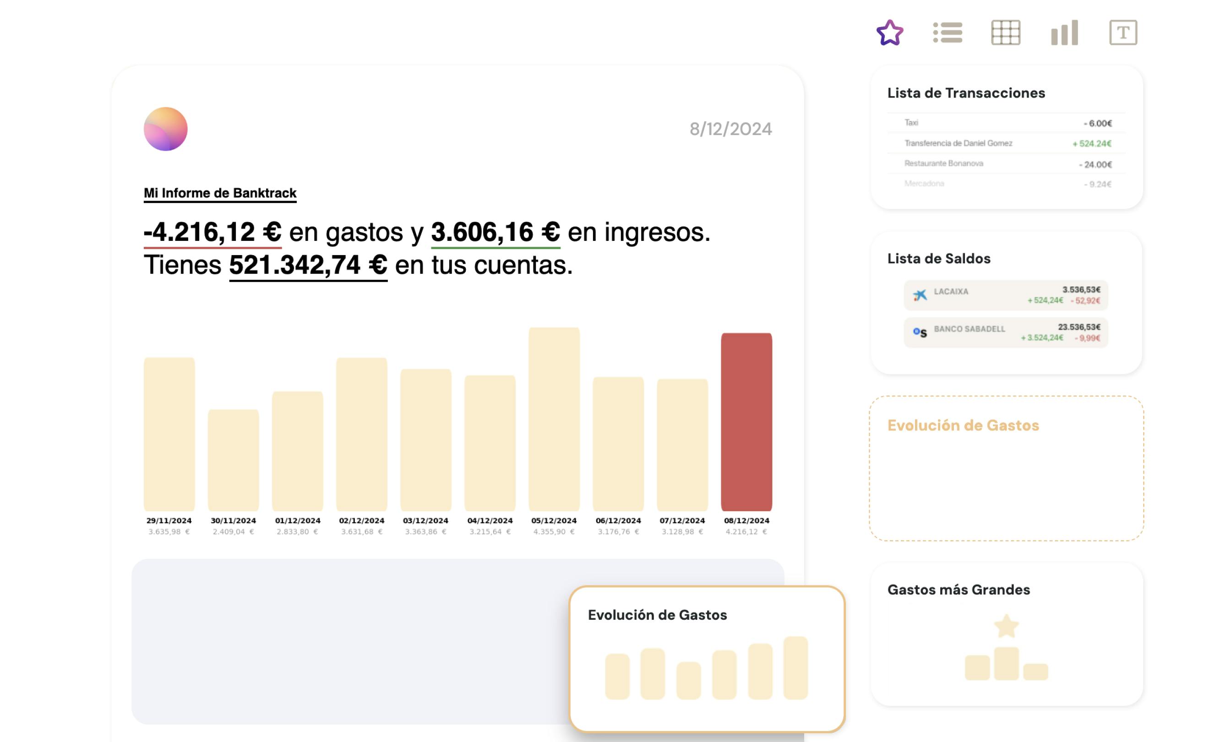The height and width of the screenshot is (742, 1220).
Task: Click the 4.355,90 € value label
Action: pyautogui.click(x=554, y=531)
